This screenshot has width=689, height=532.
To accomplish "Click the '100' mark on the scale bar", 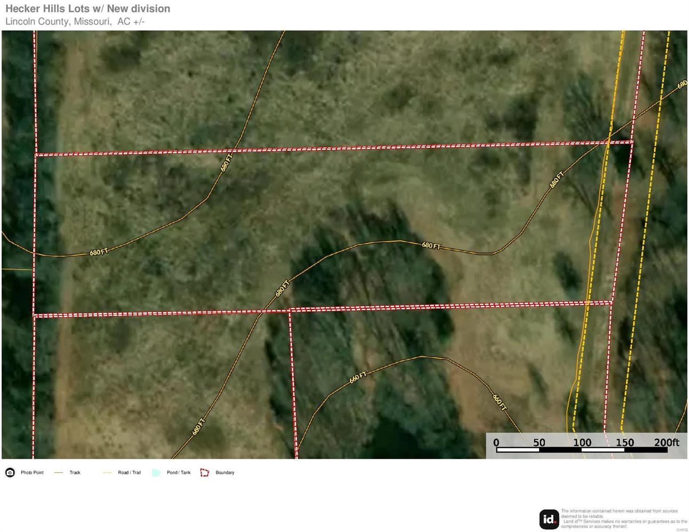I will click(x=582, y=442).
